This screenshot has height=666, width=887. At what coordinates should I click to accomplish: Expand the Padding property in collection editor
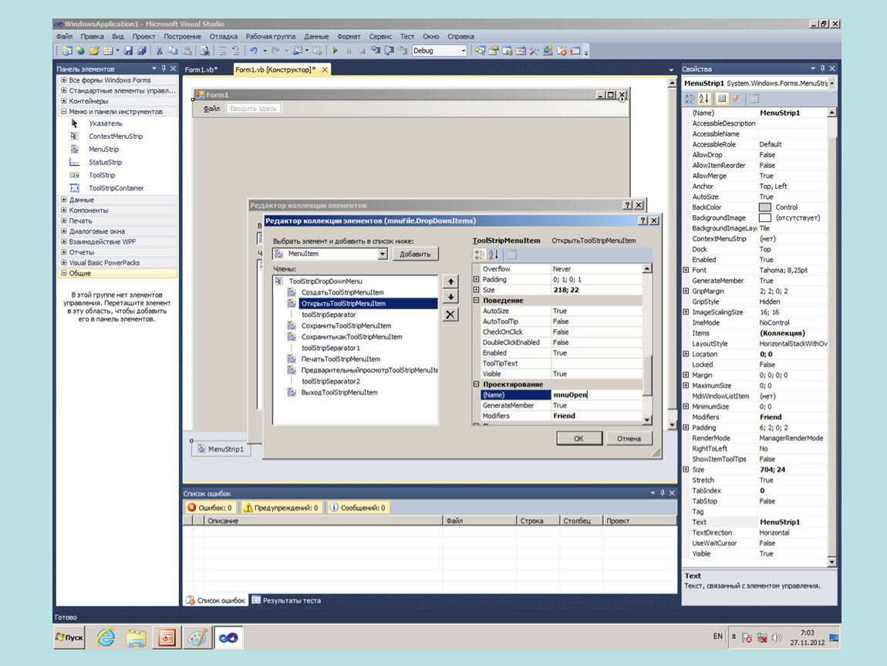(477, 279)
